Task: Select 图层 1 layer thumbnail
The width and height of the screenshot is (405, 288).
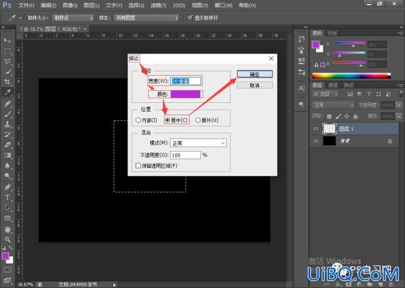Action: pyautogui.click(x=329, y=129)
